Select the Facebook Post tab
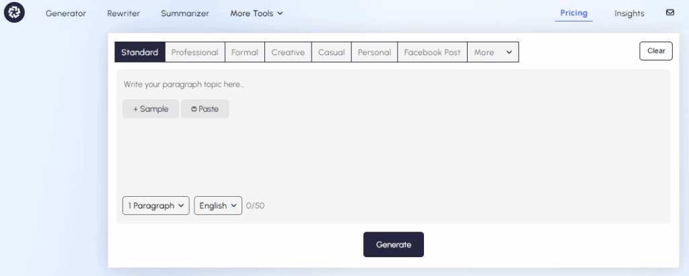The height and width of the screenshot is (276, 689). pyautogui.click(x=432, y=52)
